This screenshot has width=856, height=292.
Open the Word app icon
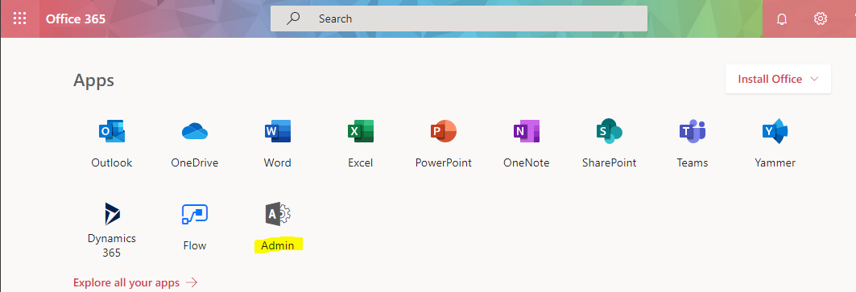click(x=277, y=132)
